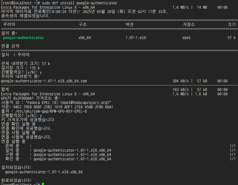The width and height of the screenshot is (238, 185).
Task: Click the '연결 시험 실행 중' line
Action: (18, 133)
